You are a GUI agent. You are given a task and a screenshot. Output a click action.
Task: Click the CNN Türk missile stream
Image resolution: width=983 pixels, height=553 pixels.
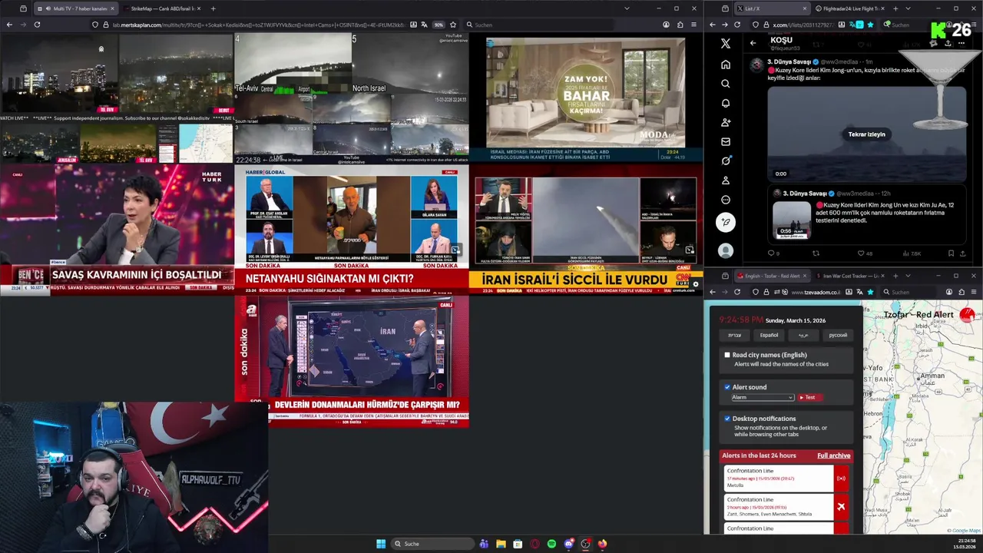pos(585,229)
